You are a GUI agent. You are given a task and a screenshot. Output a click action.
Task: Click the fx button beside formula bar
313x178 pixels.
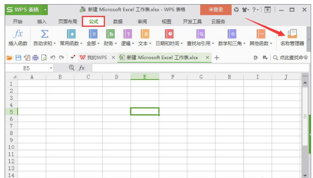click(x=82, y=68)
